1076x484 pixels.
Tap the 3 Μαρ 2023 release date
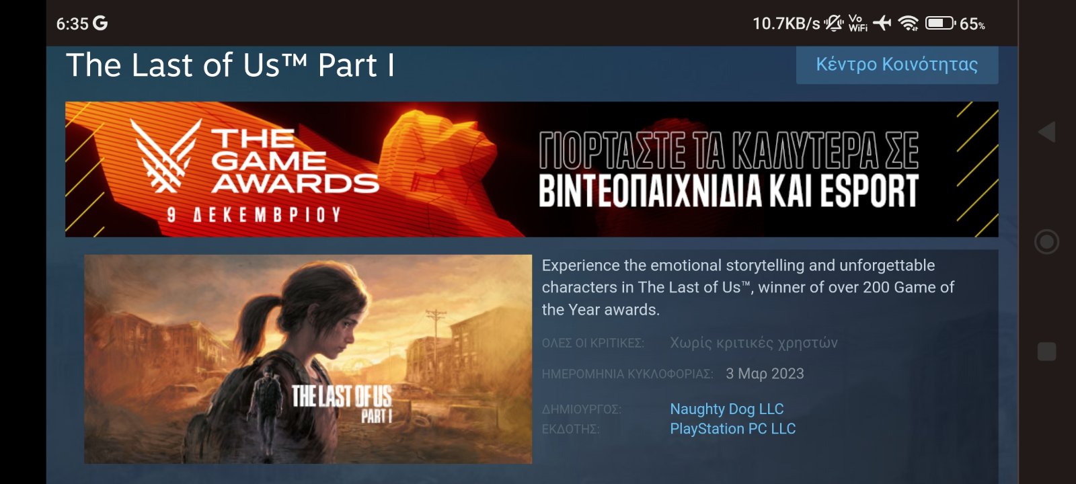pos(765,374)
